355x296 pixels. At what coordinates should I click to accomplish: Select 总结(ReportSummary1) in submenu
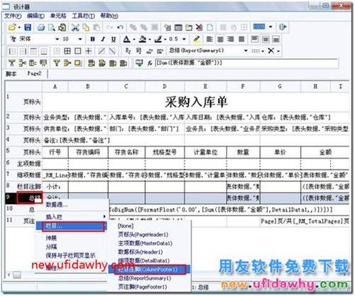click(x=145, y=278)
